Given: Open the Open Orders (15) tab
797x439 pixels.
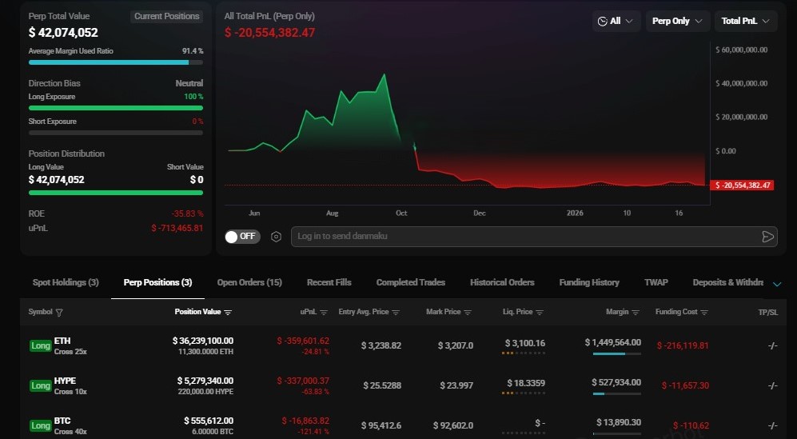Looking at the screenshot, I should pos(249,282).
